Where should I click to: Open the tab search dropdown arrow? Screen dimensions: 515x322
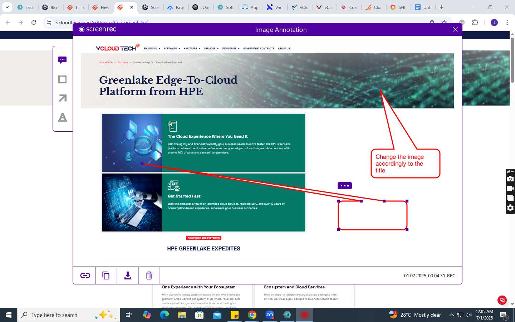coord(7,7)
